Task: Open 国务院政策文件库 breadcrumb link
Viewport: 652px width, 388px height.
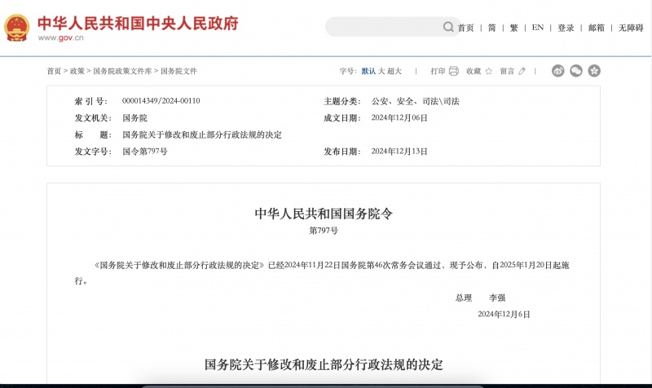Action: [x=122, y=71]
